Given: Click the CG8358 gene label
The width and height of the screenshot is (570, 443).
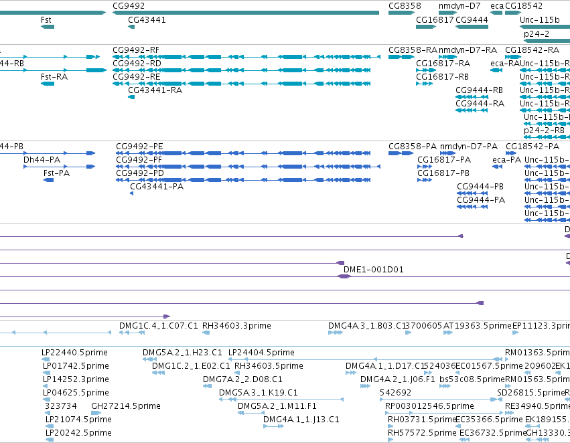Looking at the screenshot, I should pos(405,6).
